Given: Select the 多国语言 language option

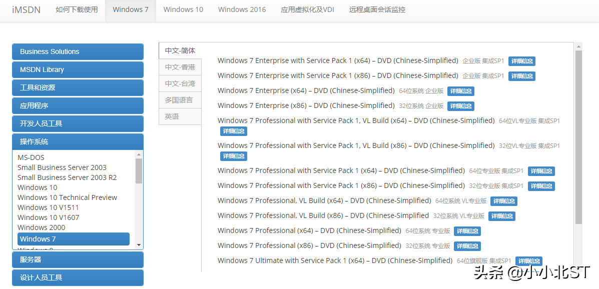Looking at the screenshot, I should [x=180, y=99].
